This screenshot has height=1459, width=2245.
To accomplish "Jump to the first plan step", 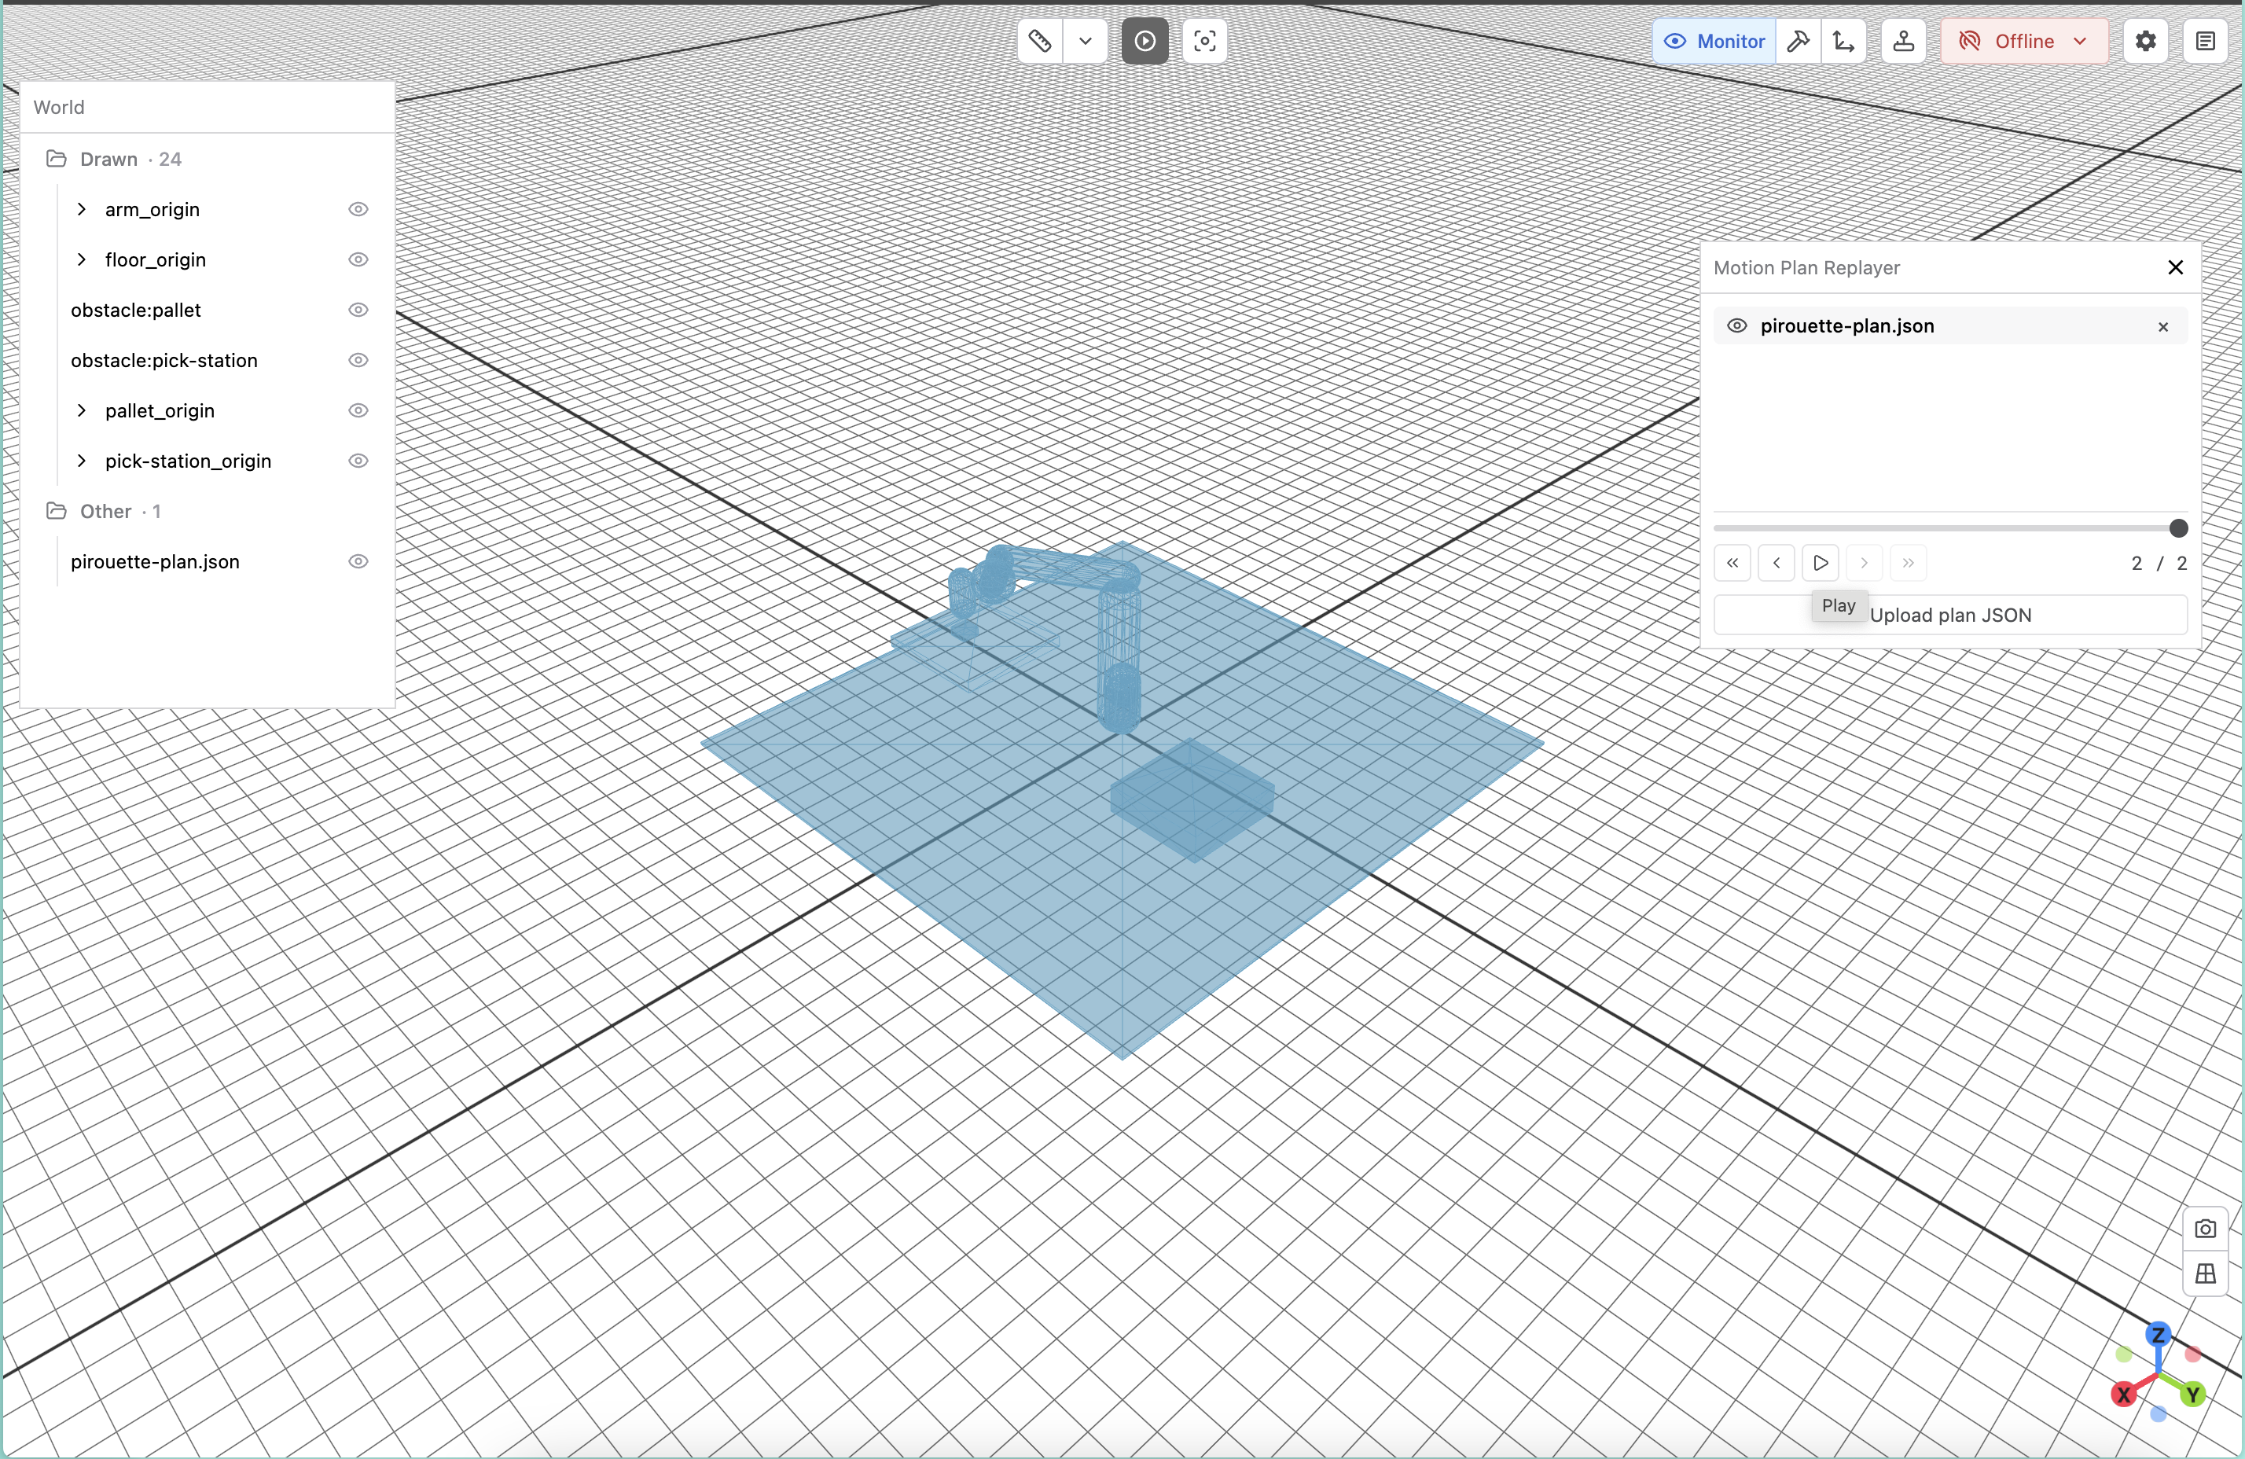I will click(1732, 563).
